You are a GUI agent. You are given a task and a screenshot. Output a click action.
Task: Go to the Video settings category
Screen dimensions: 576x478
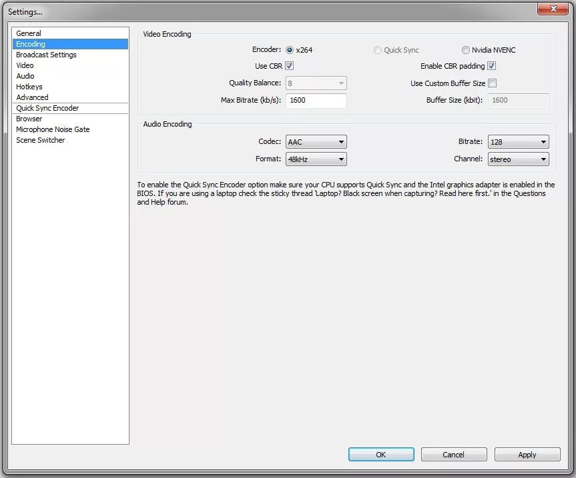coord(70,65)
